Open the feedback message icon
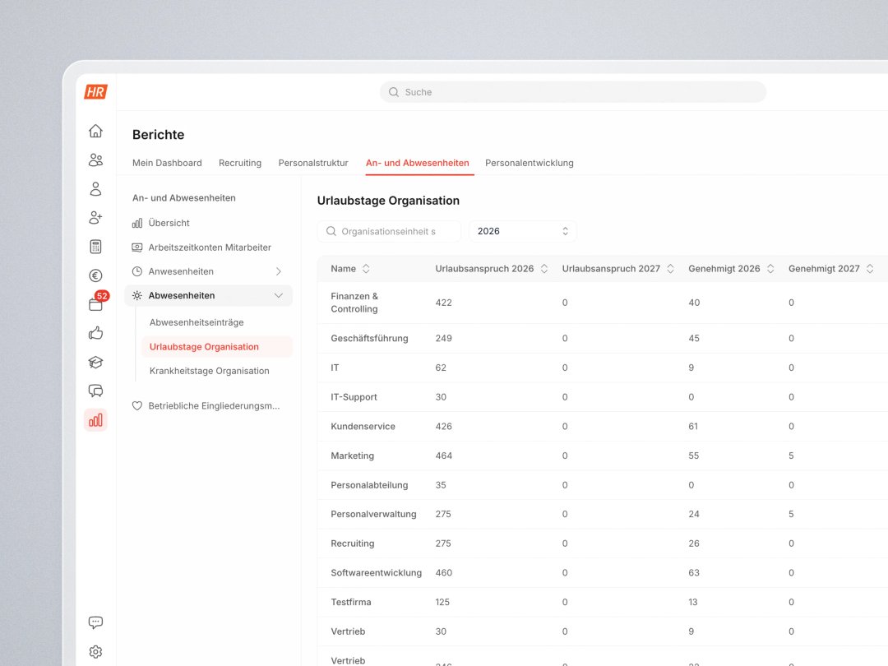The height and width of the screenshot is (666, 888). (x=95, y=622)
